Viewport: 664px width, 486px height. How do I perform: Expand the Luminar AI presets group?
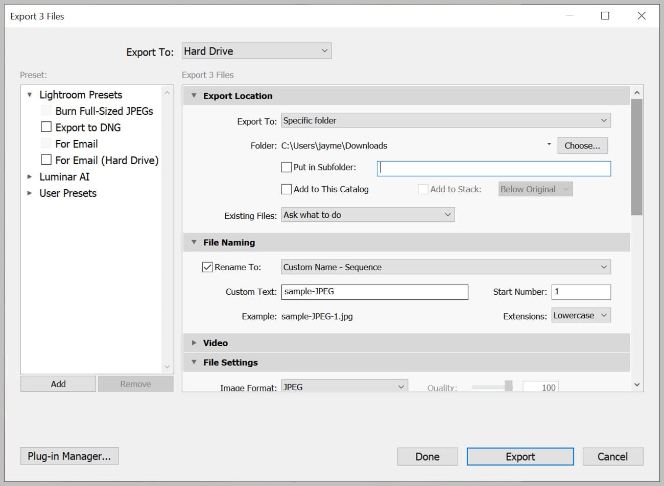point(30,177)
